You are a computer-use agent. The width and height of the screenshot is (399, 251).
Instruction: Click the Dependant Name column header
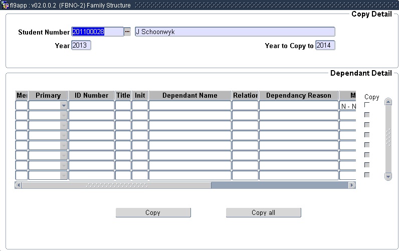[x=189, y=95]
